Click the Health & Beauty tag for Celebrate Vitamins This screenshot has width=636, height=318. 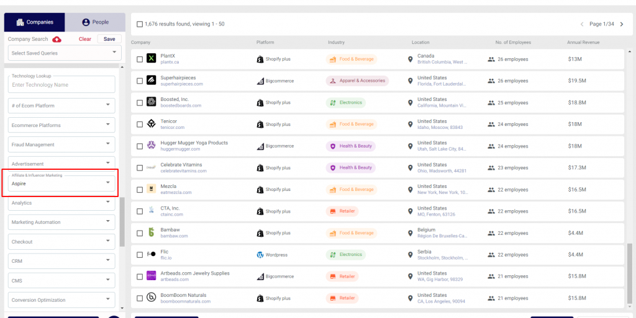point(350,168)
